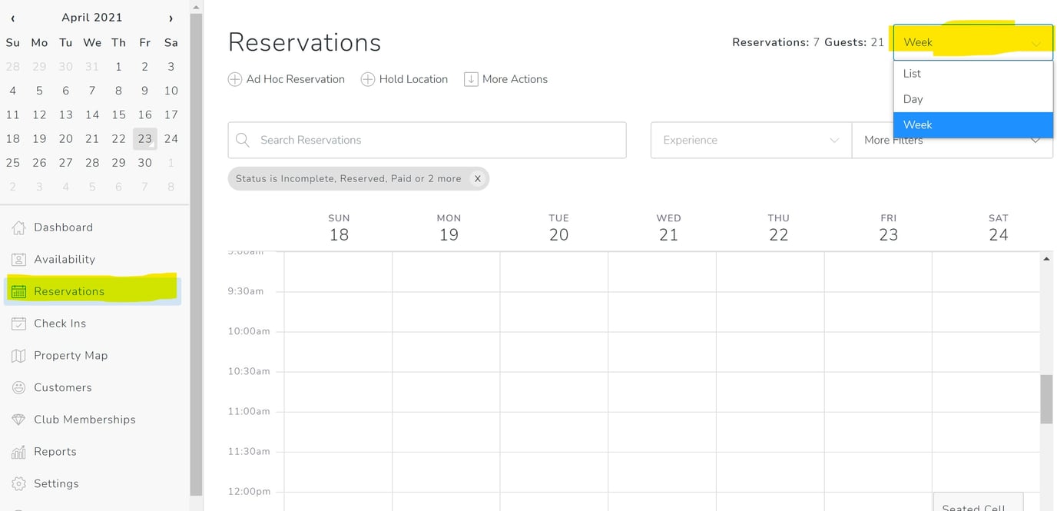Select day 23 on the mini calendar
This screenshot has height=511, width=1057.
(x=144, y=138)
